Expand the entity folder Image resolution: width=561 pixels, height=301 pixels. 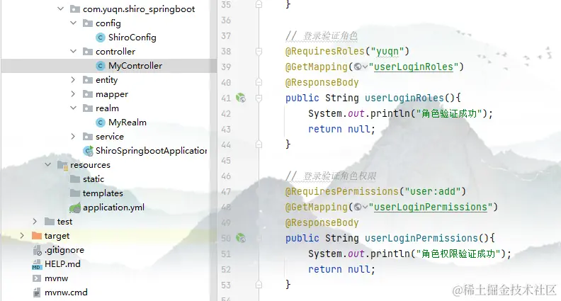(x=73, y=79)
